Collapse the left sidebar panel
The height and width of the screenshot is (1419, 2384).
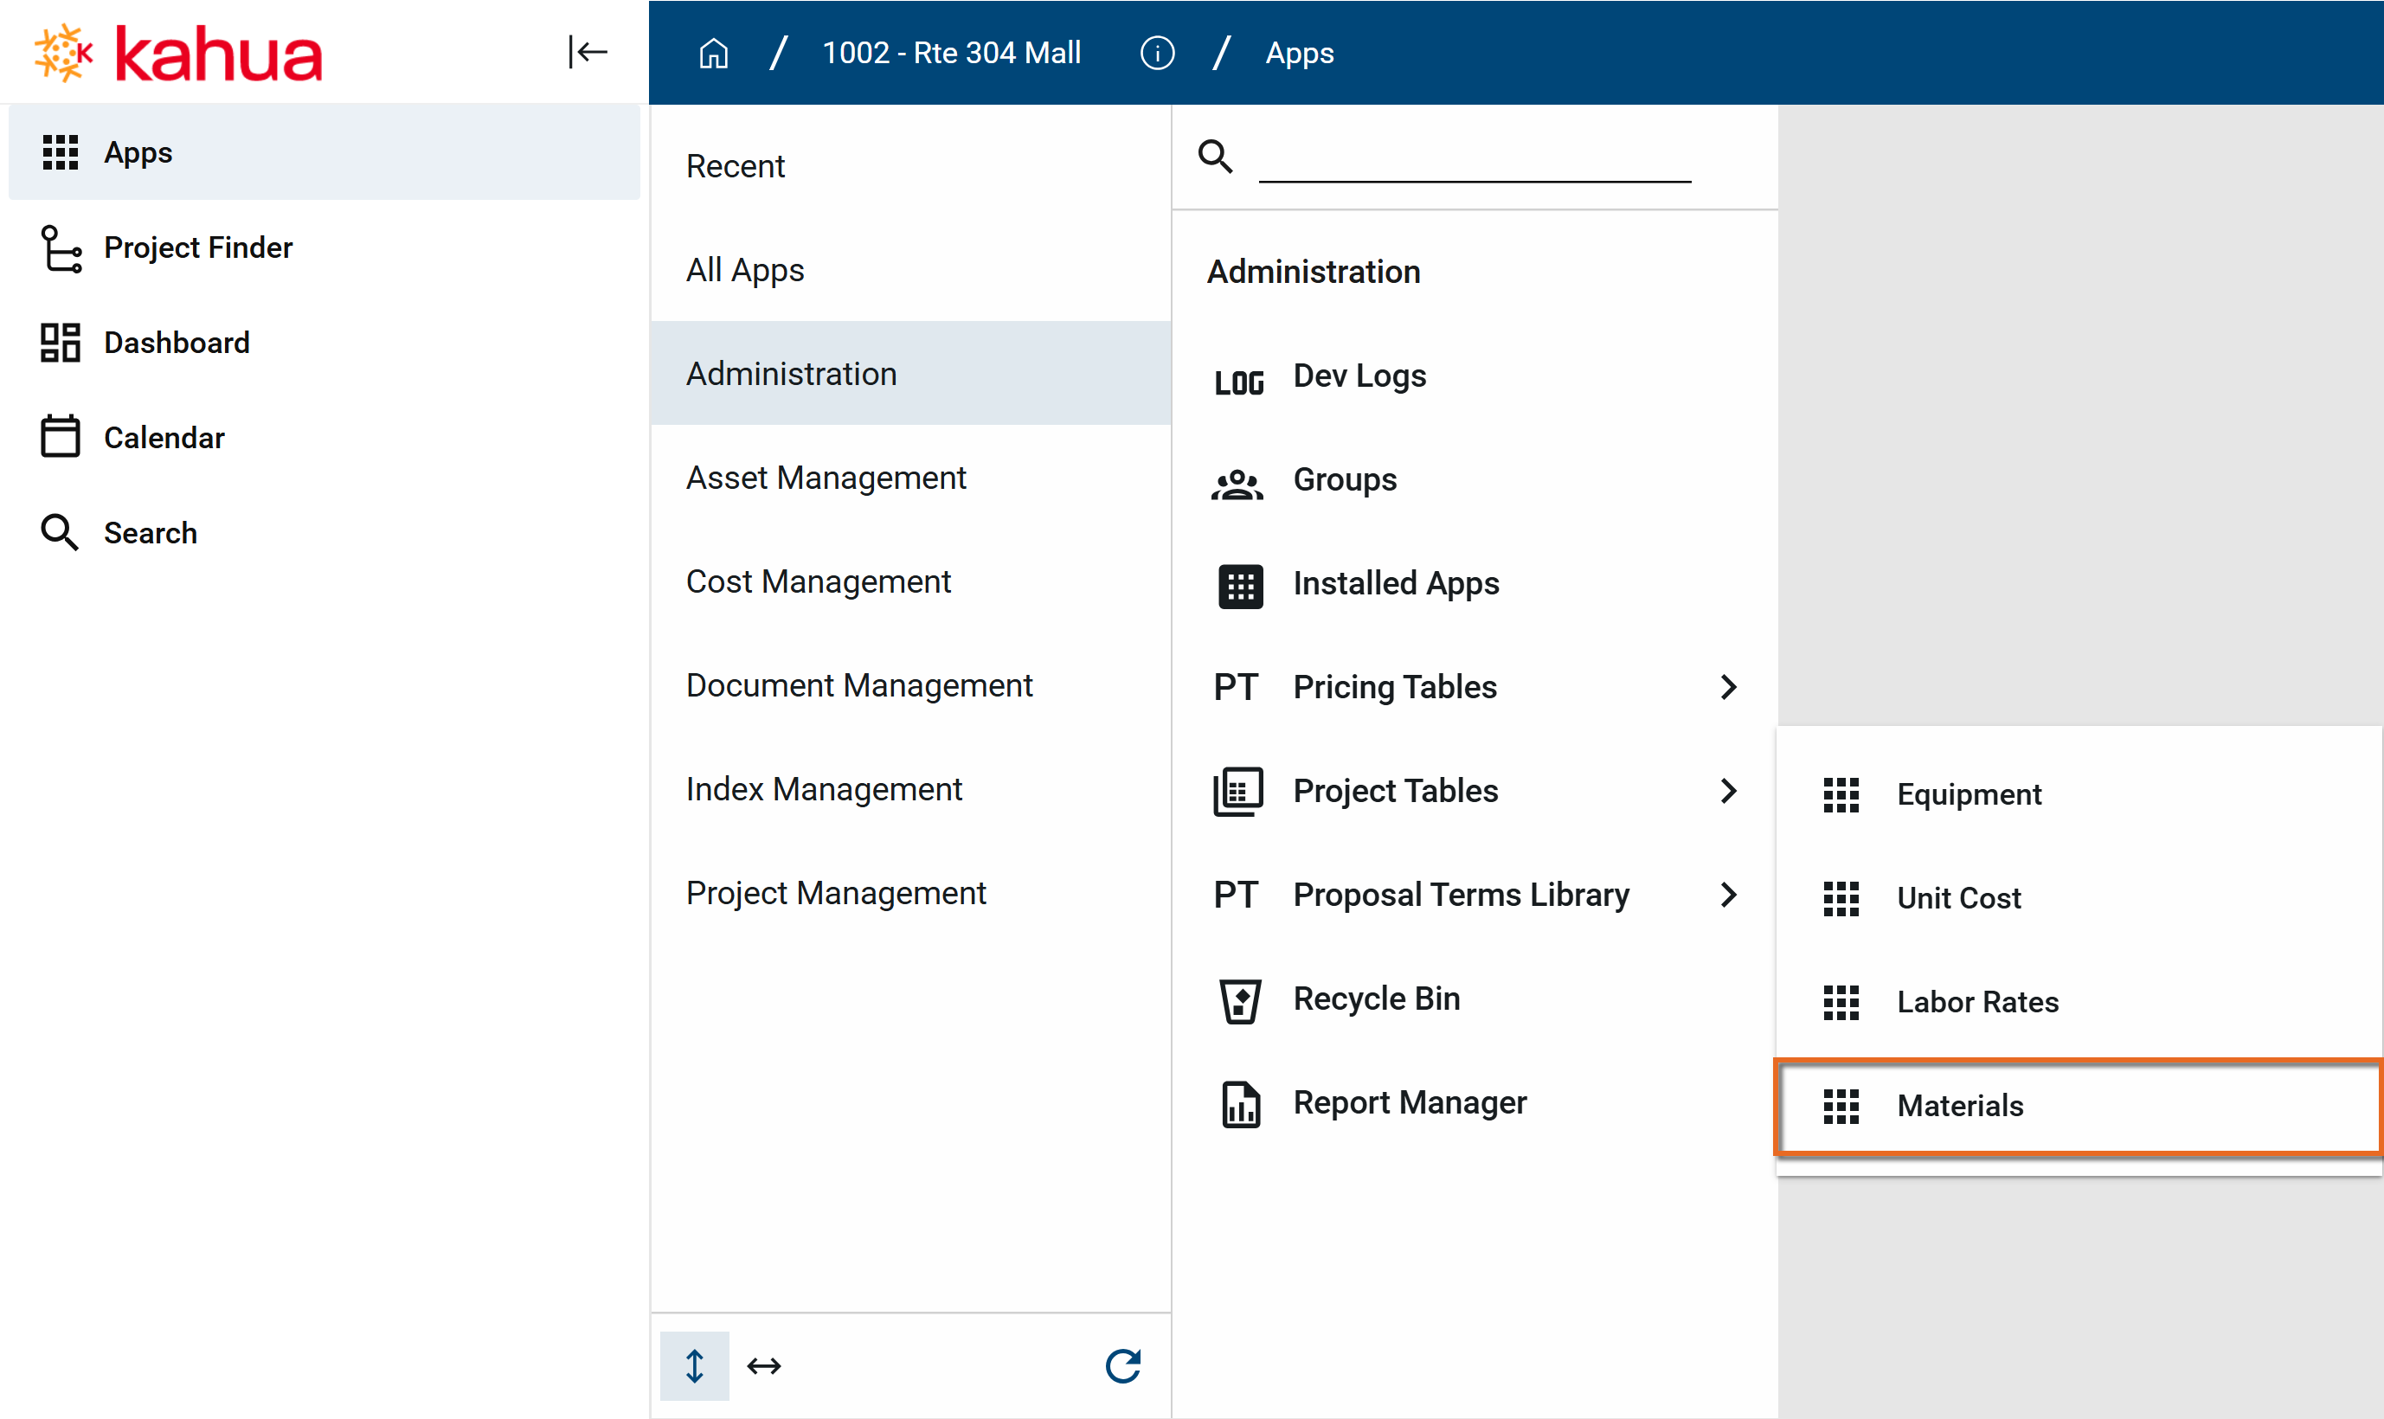588,52
